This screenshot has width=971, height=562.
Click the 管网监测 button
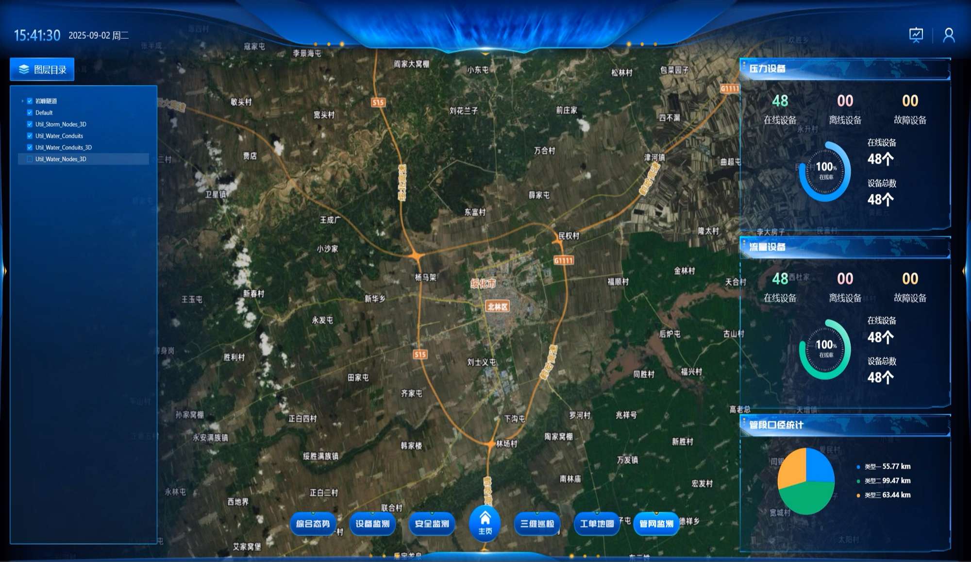(x=656, y=524)
